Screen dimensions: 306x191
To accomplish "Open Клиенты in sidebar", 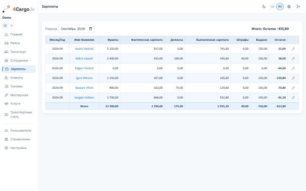I will point(19,78).
